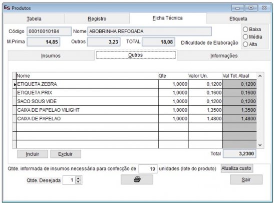
Task: Select the ETIQUETA ZEBRA row
Action: tap(135, 84)
